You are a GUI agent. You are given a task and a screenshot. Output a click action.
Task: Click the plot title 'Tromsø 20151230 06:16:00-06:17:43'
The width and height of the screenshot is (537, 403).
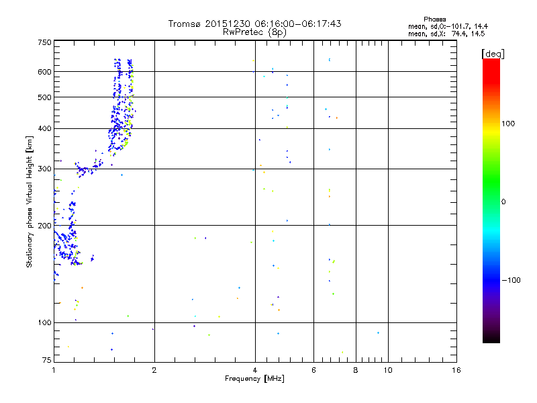pos(254,24)
